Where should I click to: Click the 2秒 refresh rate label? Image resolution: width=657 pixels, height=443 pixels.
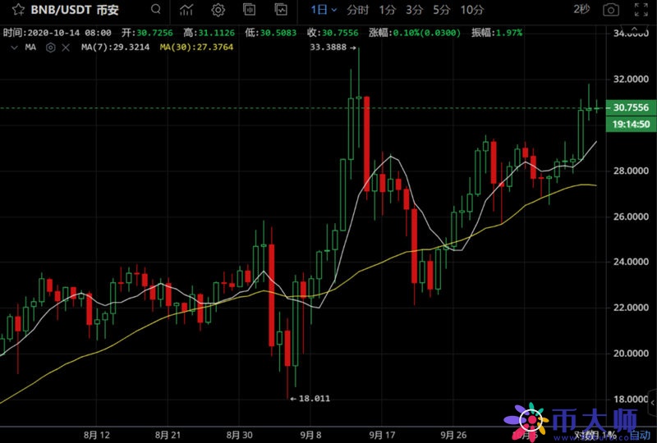tap(581, 10)
